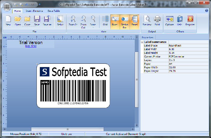Click zoom-out icon in quick access toolbar
The width and height of the screenshot is (211, 138).
coord(21,5)
